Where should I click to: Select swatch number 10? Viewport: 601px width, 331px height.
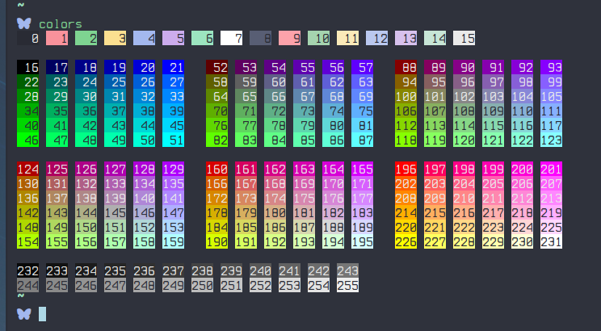coord(319,38)
